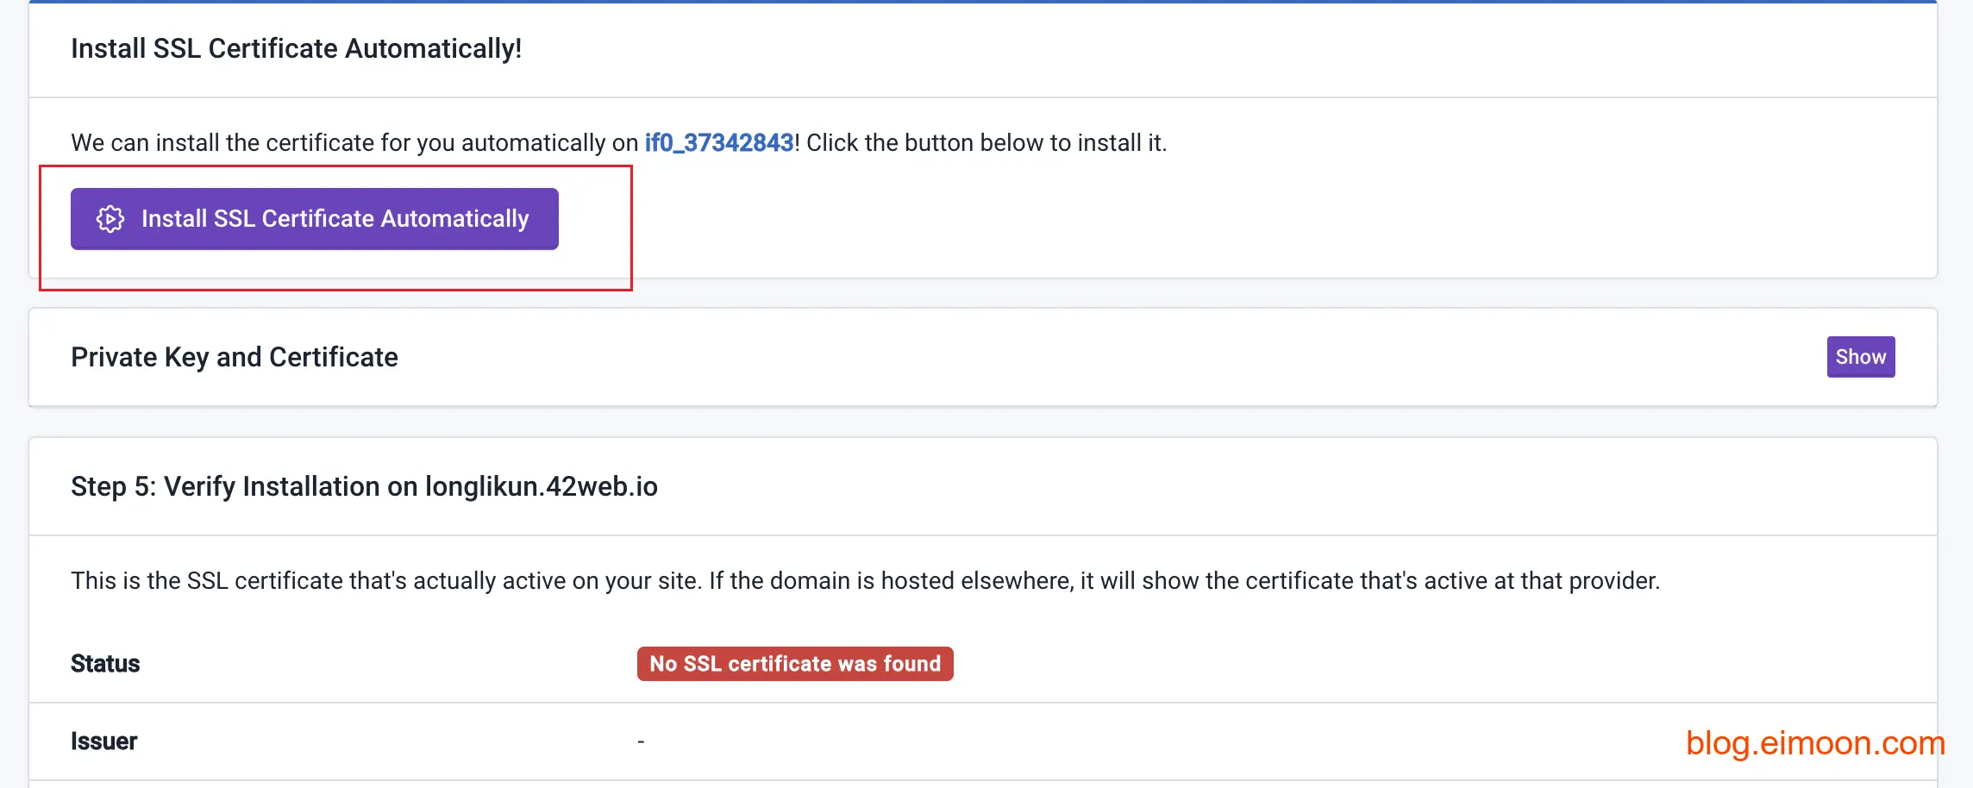Image resolution: width=1973 pixels, height=788 pixels.
Task: Click the gear icon on the install button
Action: (110, 219)
